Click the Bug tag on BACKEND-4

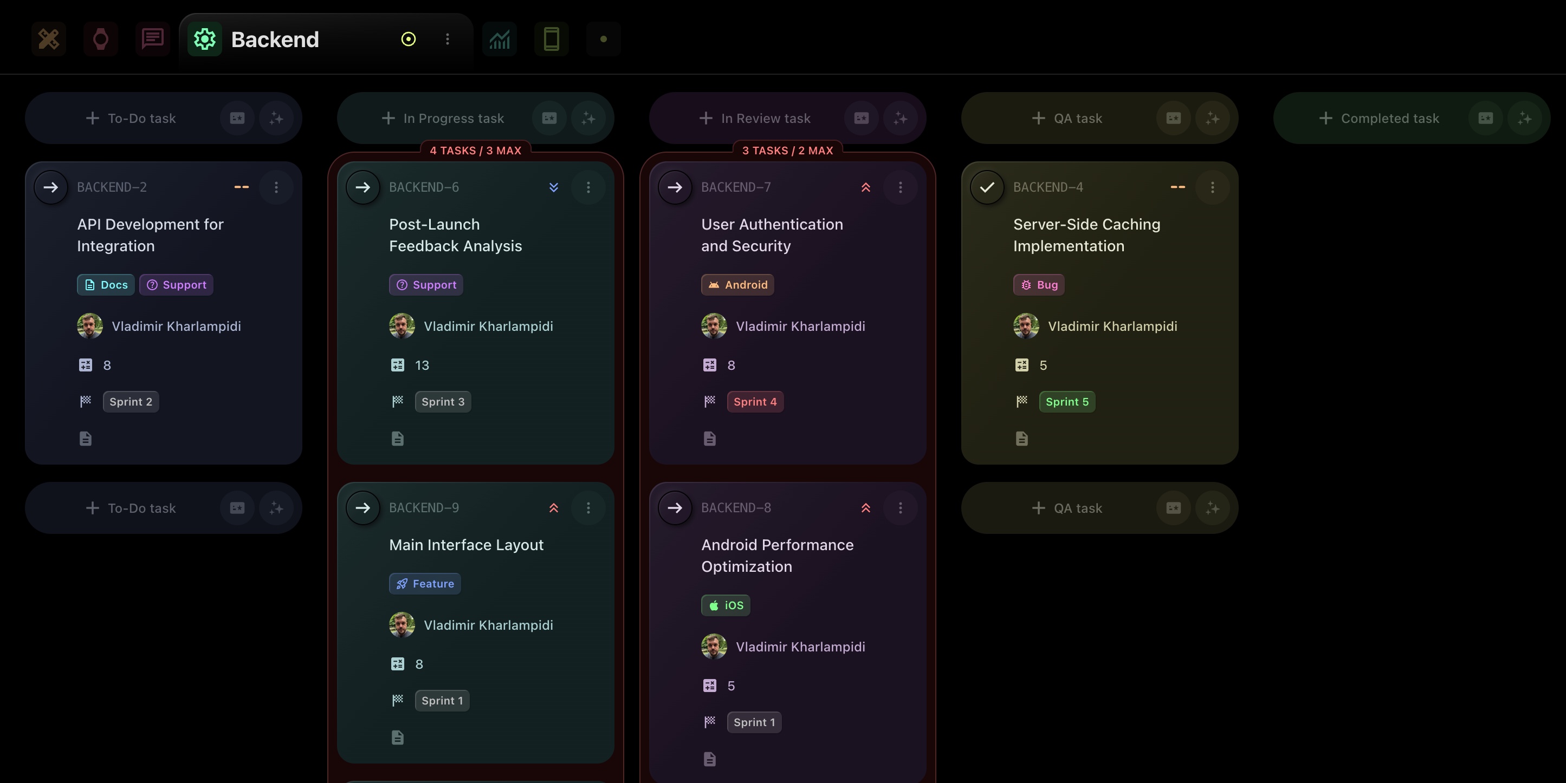[x=1038, y=285]
